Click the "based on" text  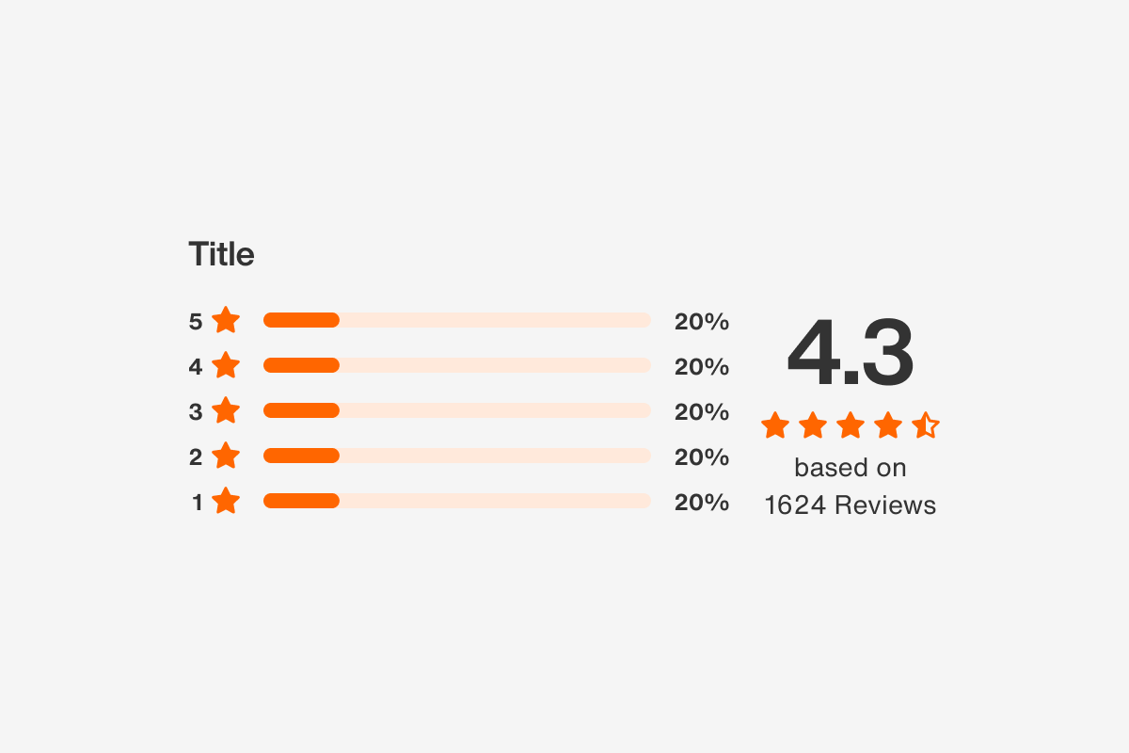[851, 468]
